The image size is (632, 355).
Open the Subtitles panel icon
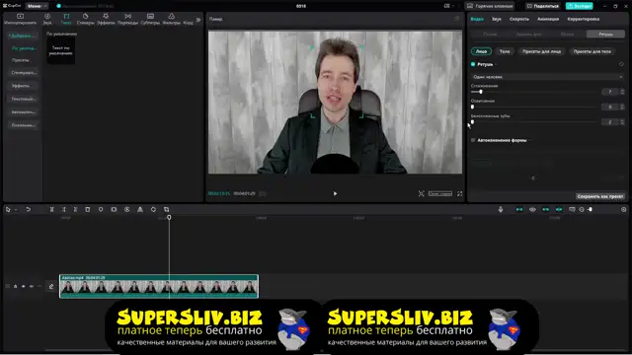click(150, 19)
